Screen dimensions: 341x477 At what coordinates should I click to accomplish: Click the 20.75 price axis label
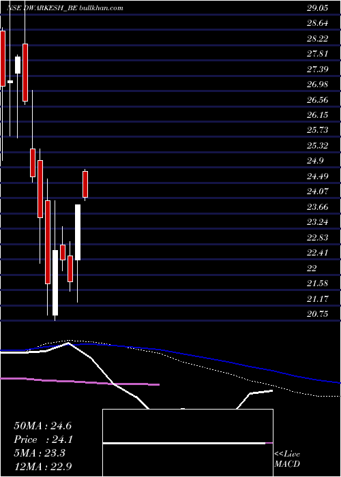pos(318,314)
